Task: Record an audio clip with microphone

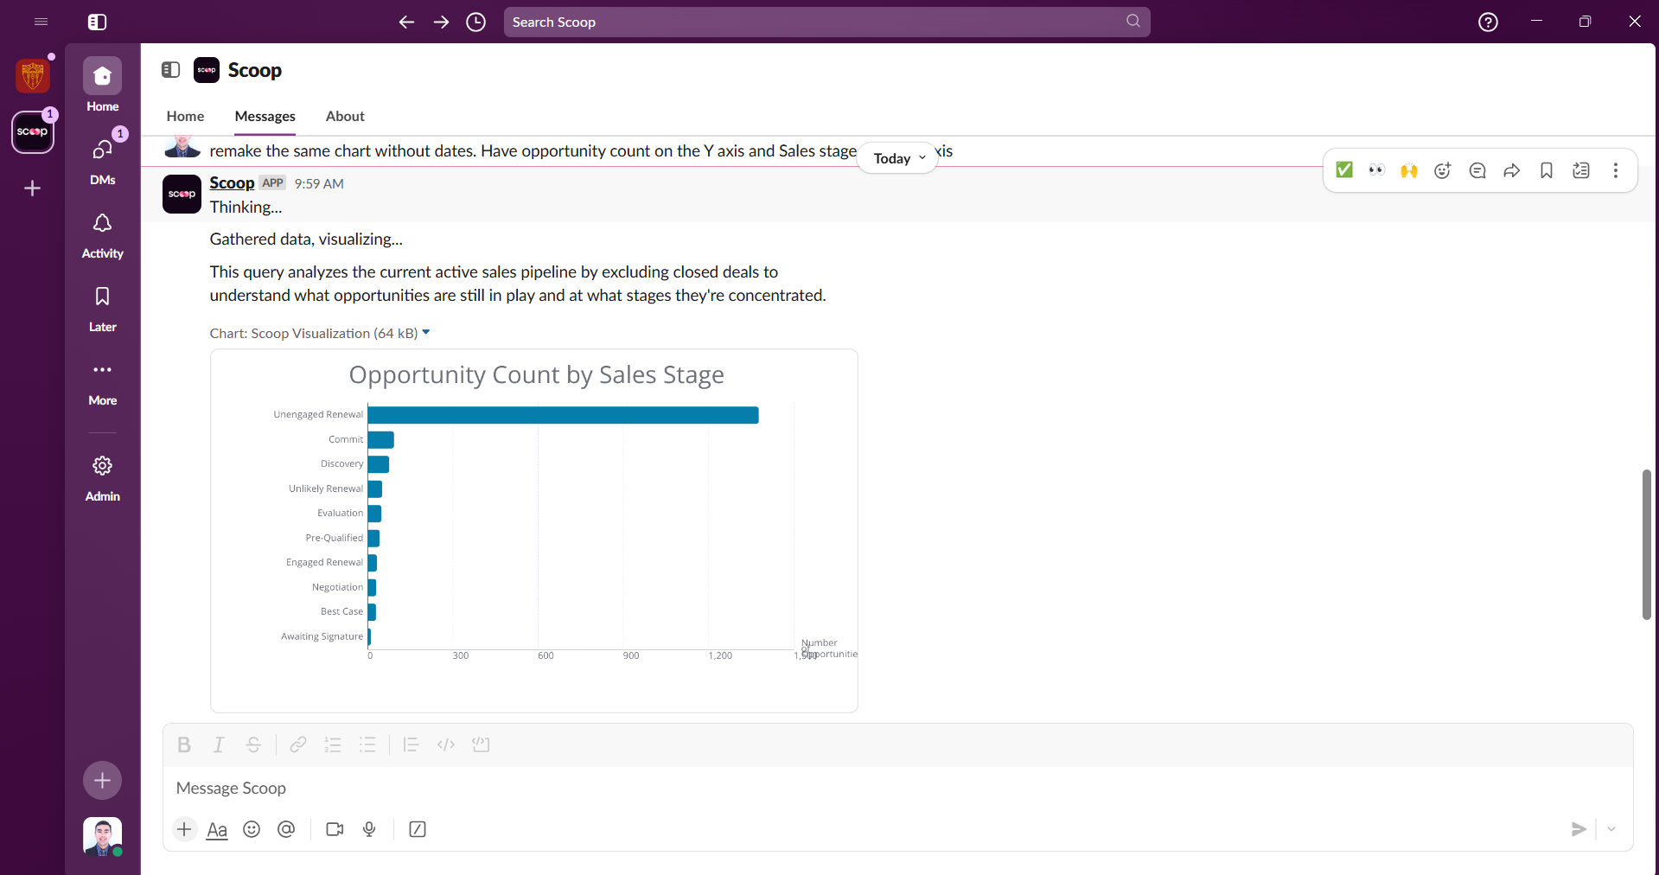Action: (369, 829)
